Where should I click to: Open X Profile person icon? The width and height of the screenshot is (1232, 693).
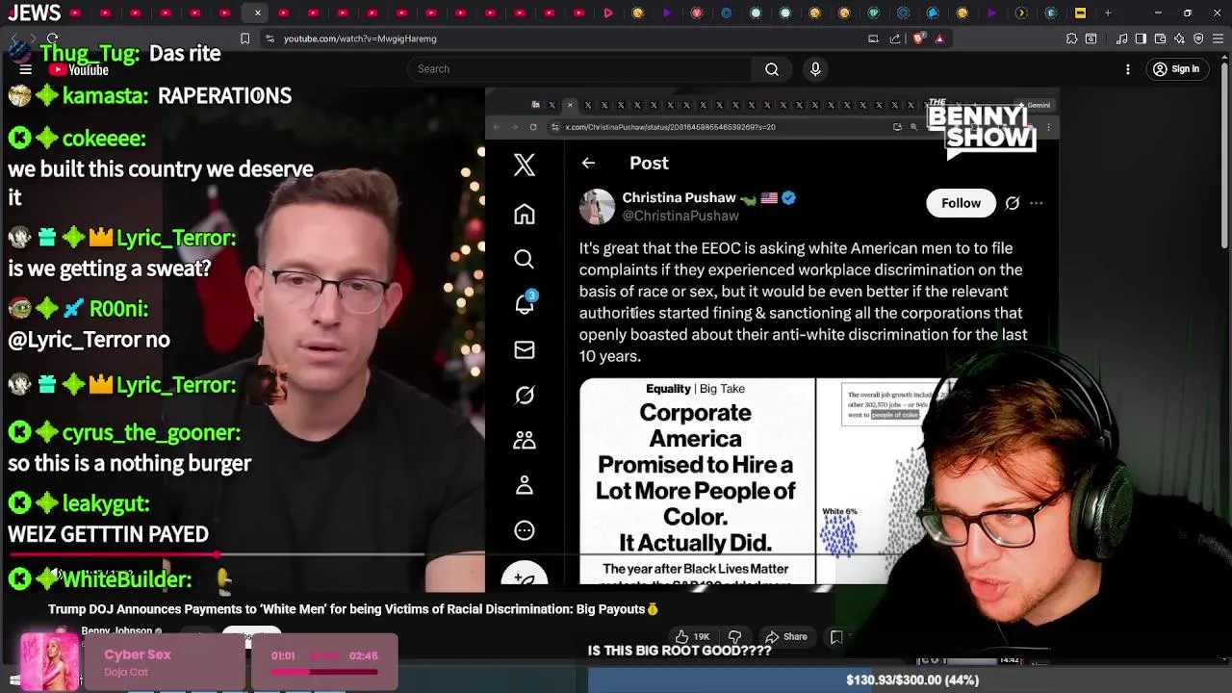[525, 485]
